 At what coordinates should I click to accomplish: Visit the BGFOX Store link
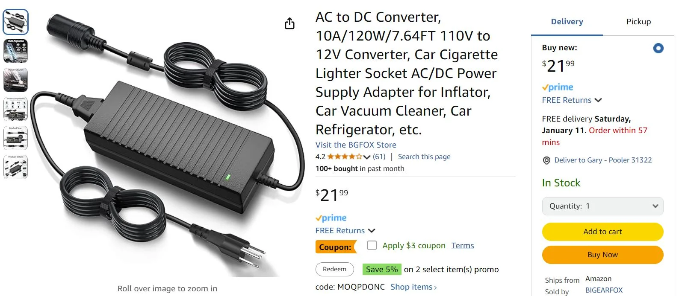[355, 145]
